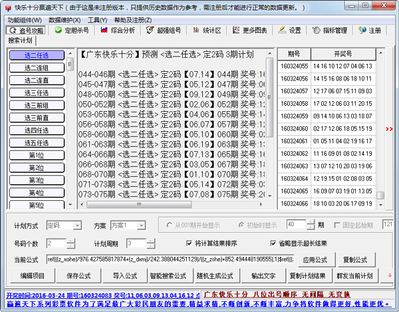Click the 指标管理 hand icon
The height and width of the screenshot is (312, 399).
pyautogui.click(x=316, y=30)
